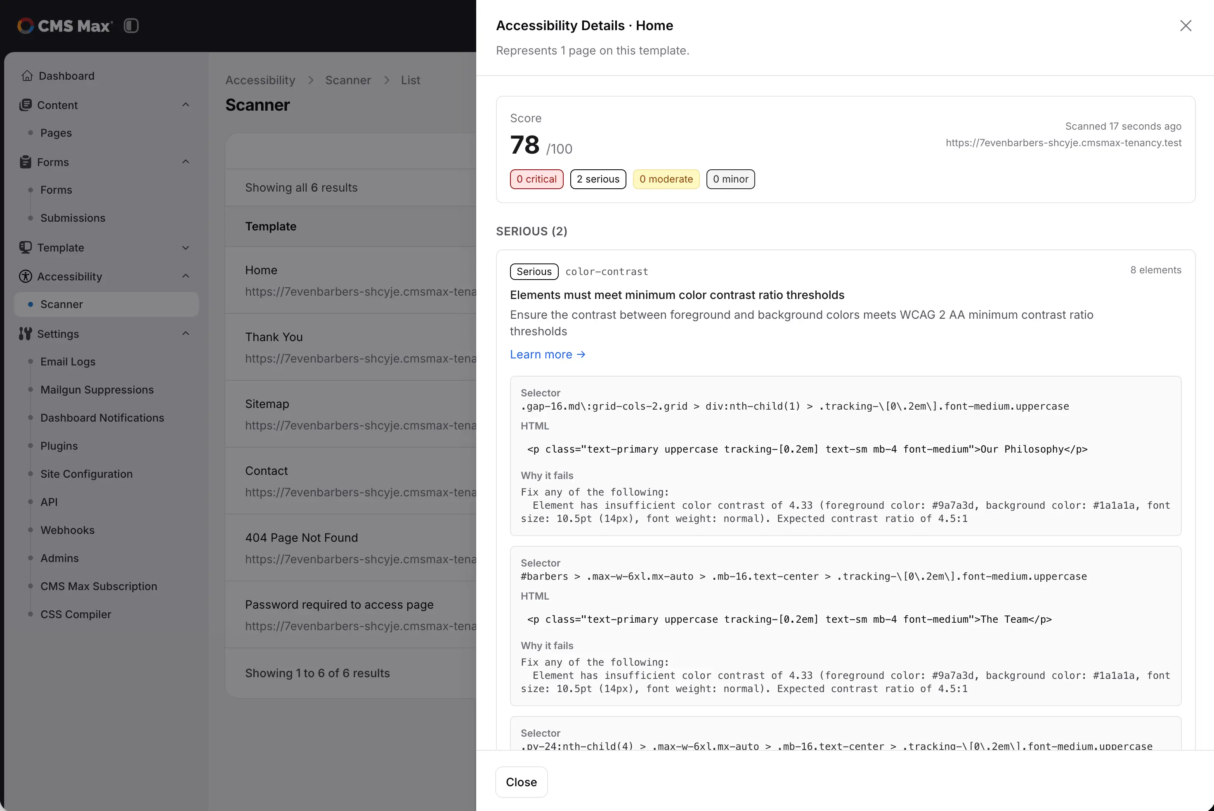
Task: Click the Template section icon
Action: (25, 247)
